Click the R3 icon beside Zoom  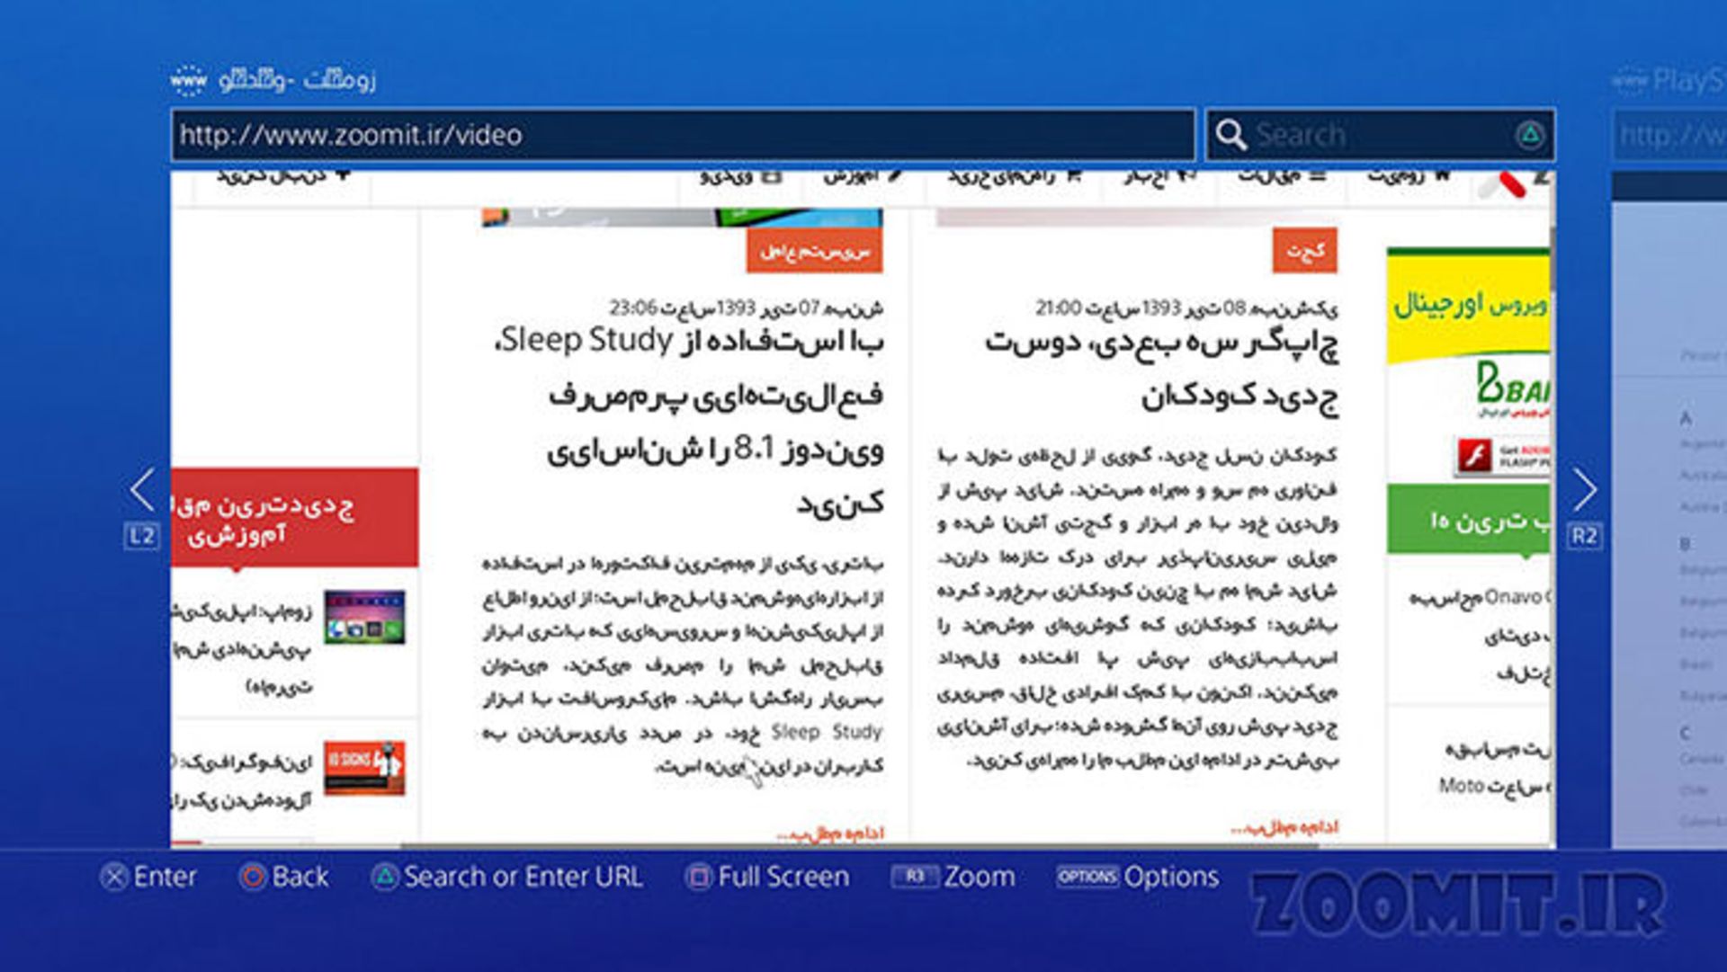(914, 876)
